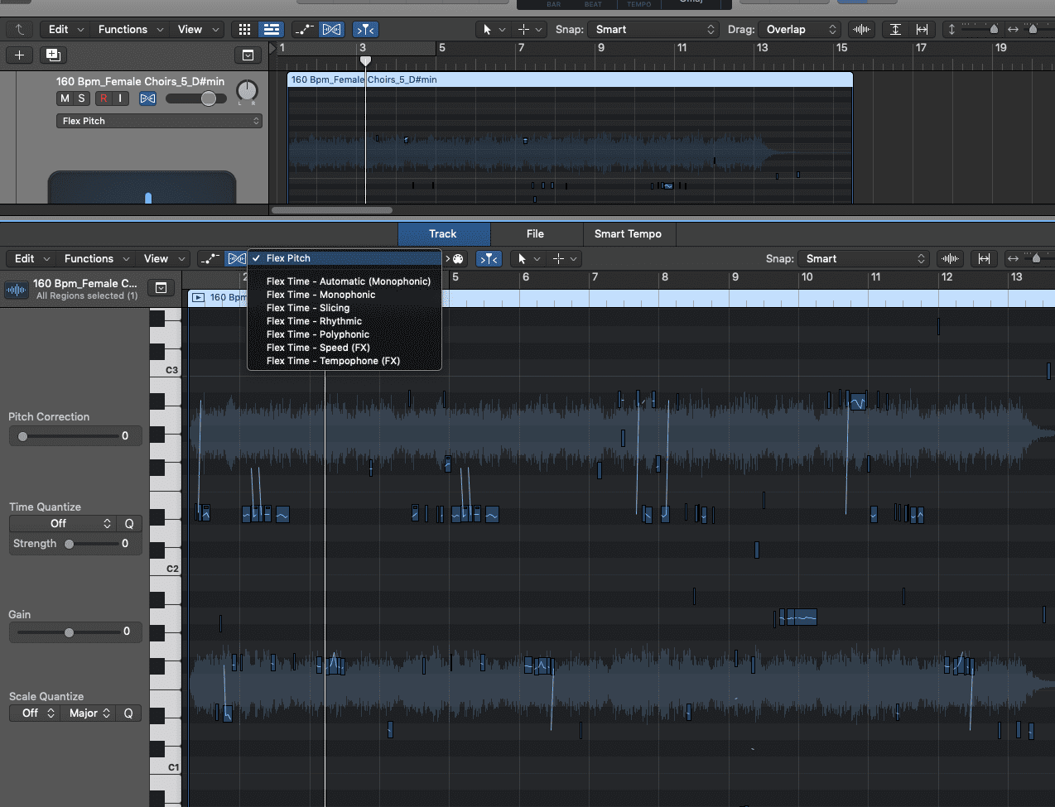Image resolution: width=1055 pixels, height=807 pixels.
Task: Open the editor Snap Smart dropdown
Action: click(864, 258)
